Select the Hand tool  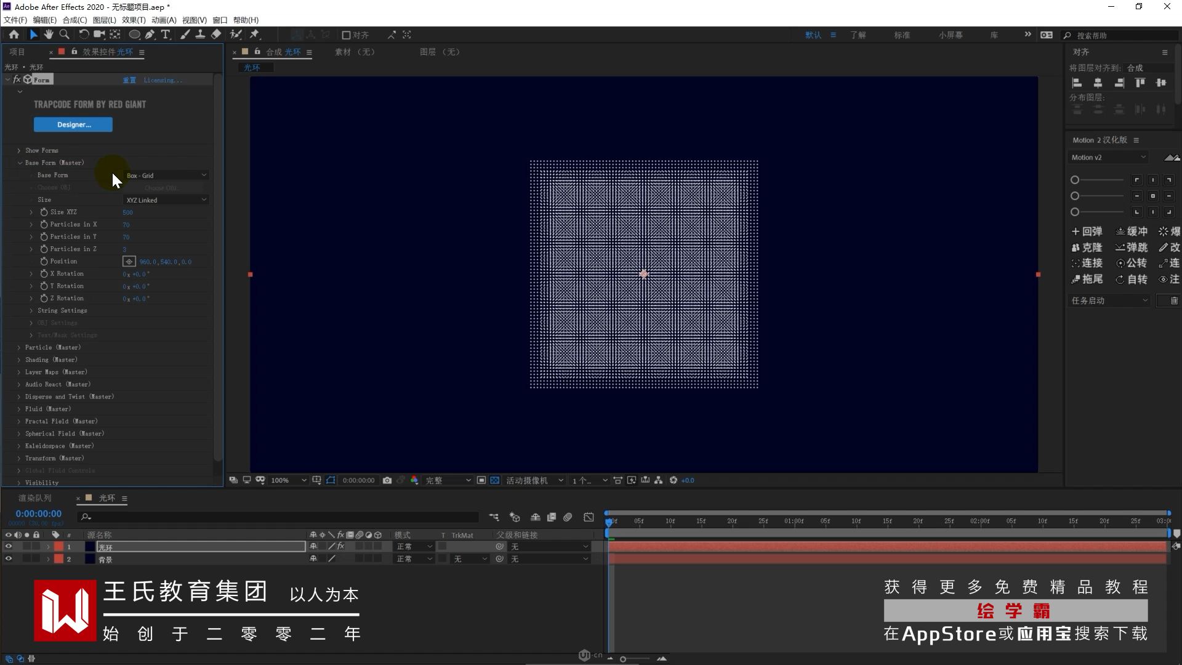(x=49, y=34)
